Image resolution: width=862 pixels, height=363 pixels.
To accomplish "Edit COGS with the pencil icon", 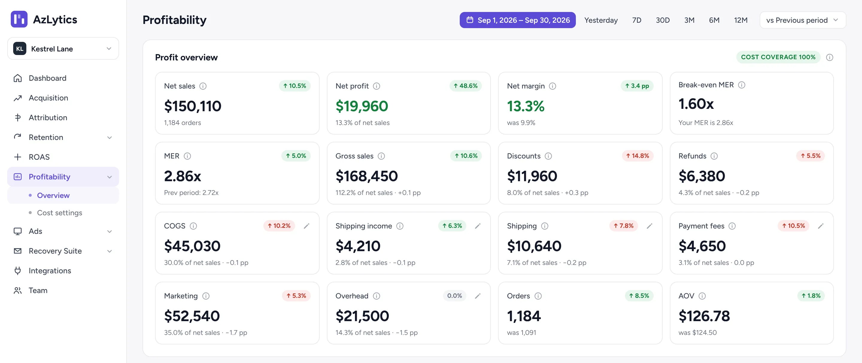I will (x=306, y=226).
